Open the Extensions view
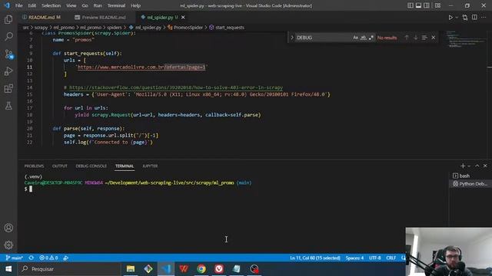The width and height of the screenshot is (492, 276). [x=8, y=89]
